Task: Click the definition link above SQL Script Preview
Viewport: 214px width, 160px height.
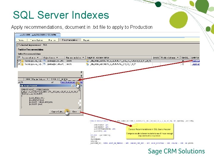Action: coord(72,82)
